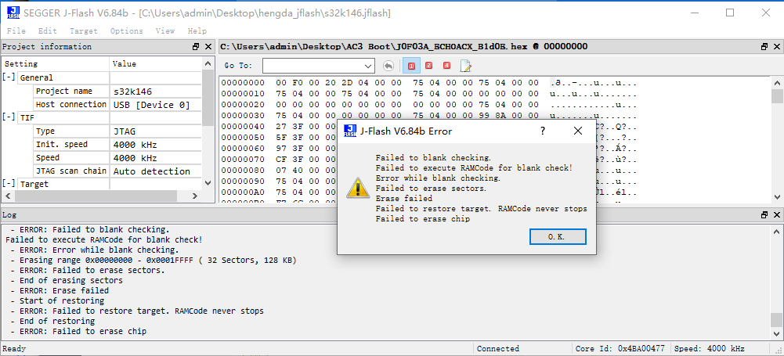Click hex address row 00000000

(243, 82)
